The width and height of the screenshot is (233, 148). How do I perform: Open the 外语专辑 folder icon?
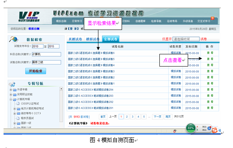(x=15, y=90)
